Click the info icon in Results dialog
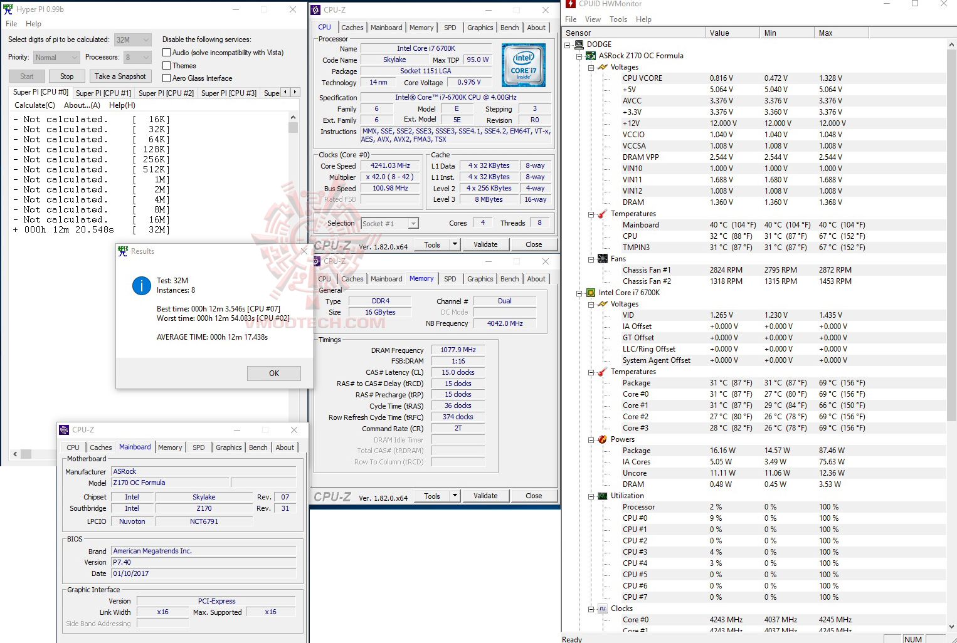 coord(141,285)
